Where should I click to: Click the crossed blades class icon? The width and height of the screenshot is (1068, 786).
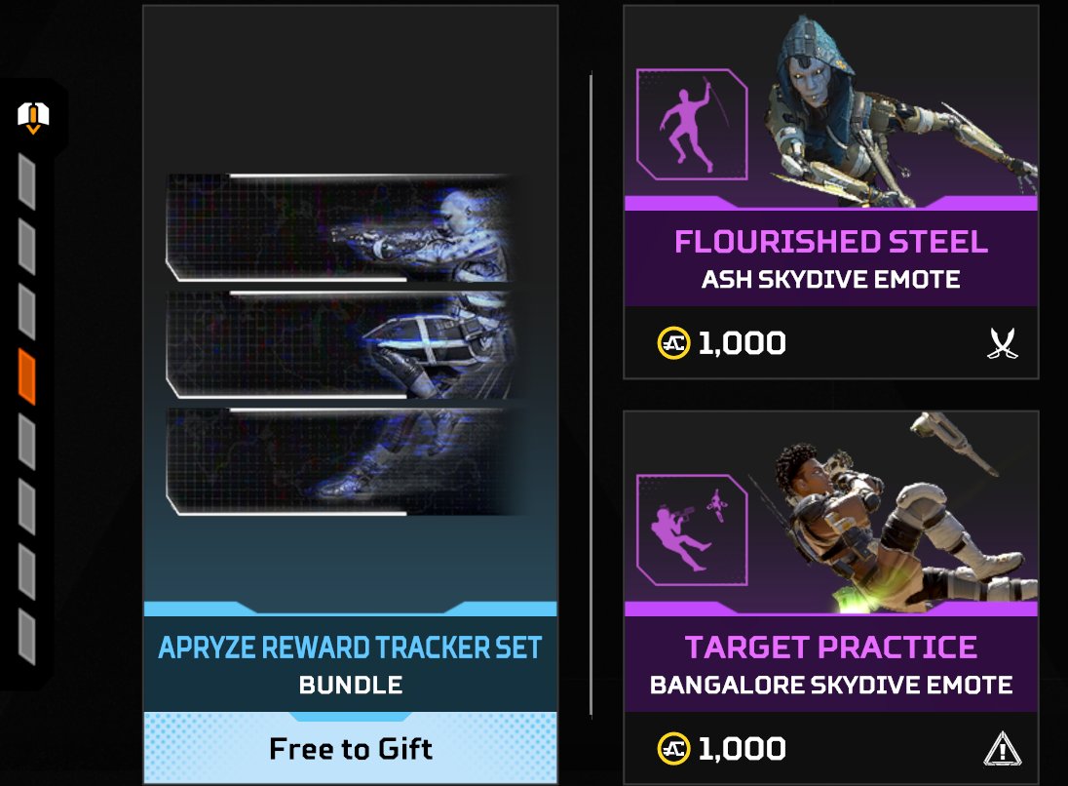pyautogui.click(x=1003, y=343)
